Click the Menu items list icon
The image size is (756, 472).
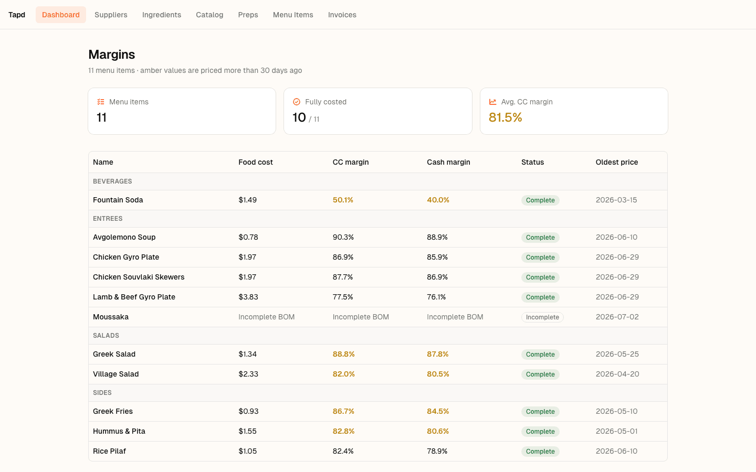pyautogui.click(x=101, y=102)
